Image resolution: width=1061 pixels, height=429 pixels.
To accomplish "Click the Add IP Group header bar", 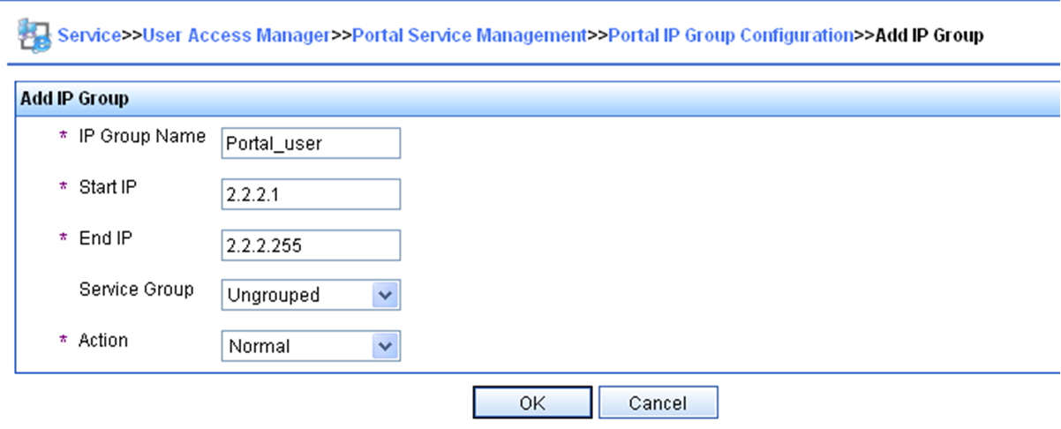I will 537,99.
